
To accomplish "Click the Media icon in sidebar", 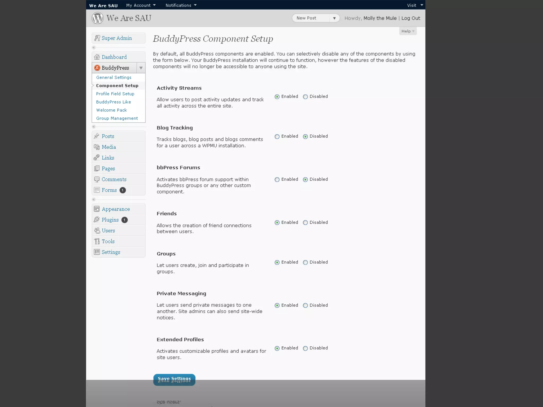I will [x=97, y=147].
